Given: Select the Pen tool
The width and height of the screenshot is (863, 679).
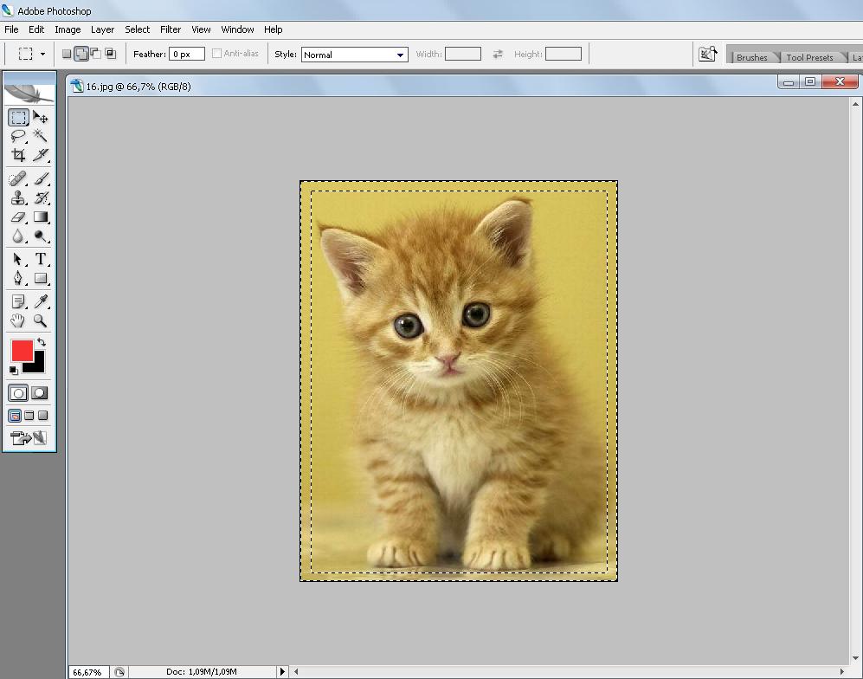Looking at the screenshot, I should 18,278.
